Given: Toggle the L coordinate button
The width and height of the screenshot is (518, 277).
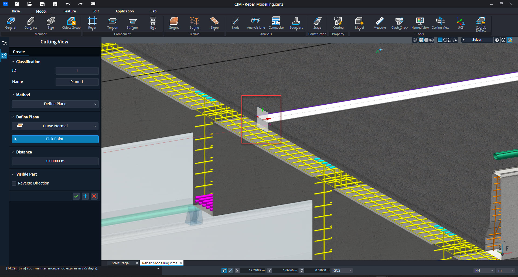Looking at the screenshot, I should tap(497, 40).
